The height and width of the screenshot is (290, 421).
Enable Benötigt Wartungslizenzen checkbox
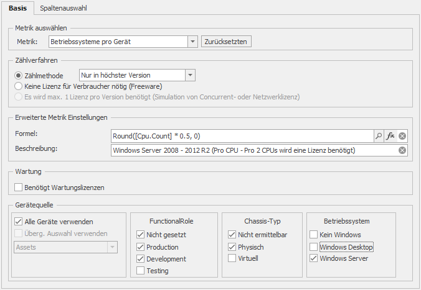click(18, 187)
